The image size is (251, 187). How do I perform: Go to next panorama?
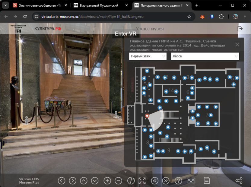point(166,181)
